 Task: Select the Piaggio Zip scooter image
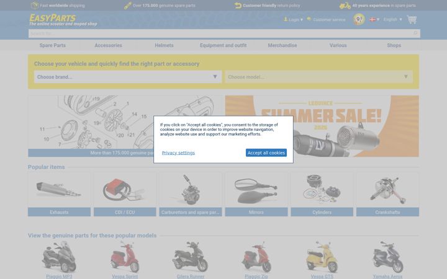coord(256,257)
